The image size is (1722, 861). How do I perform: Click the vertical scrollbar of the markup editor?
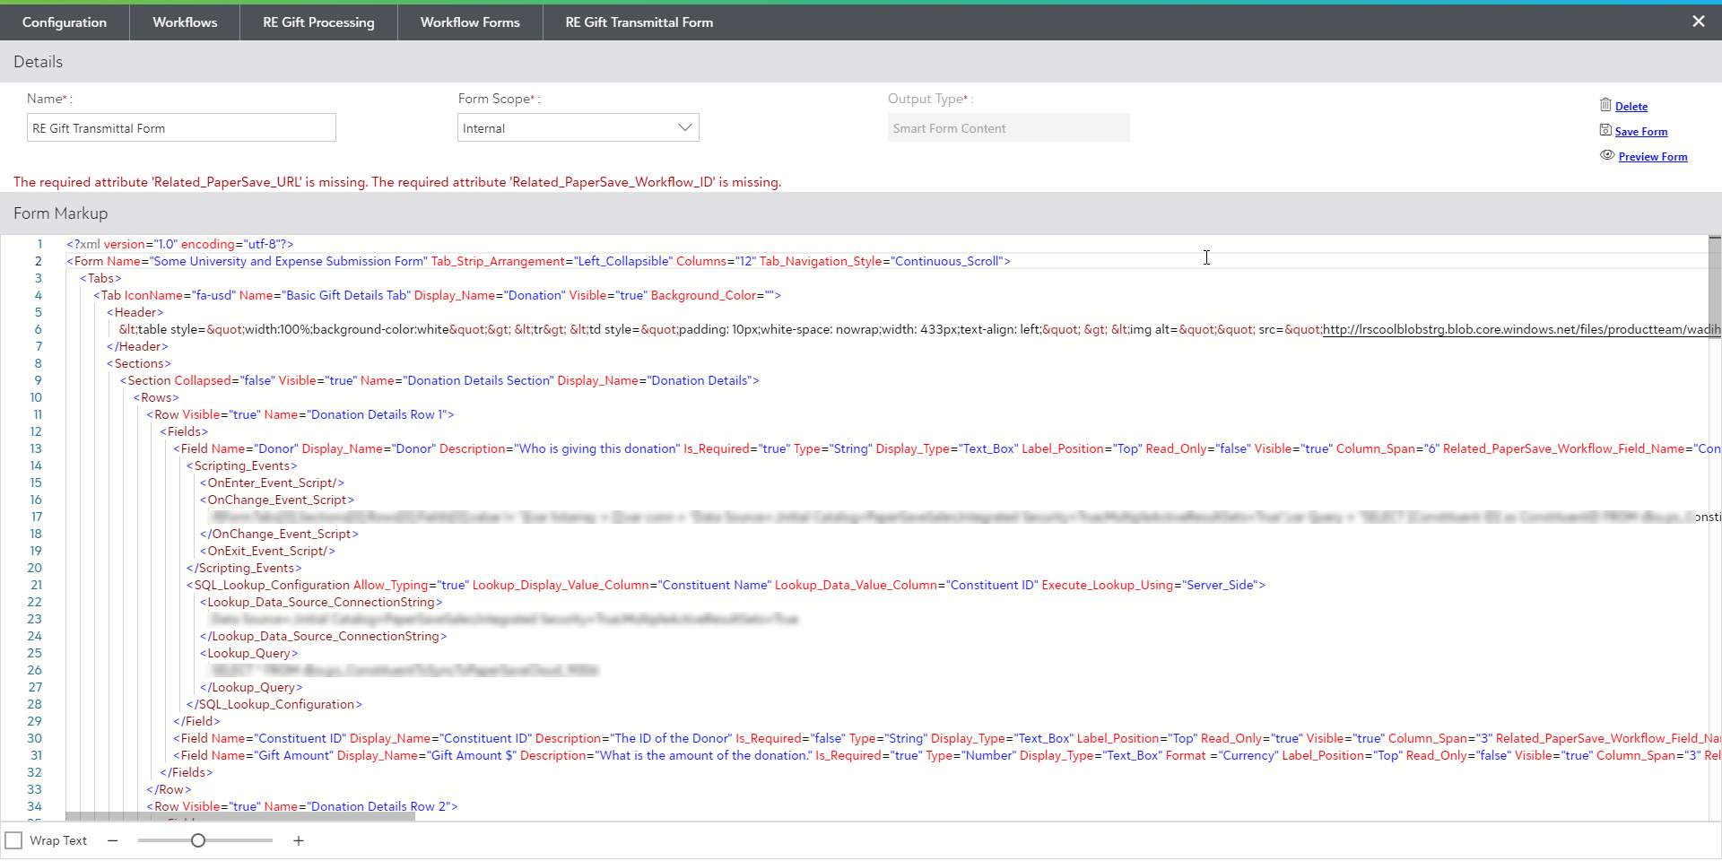(1715, 287)
